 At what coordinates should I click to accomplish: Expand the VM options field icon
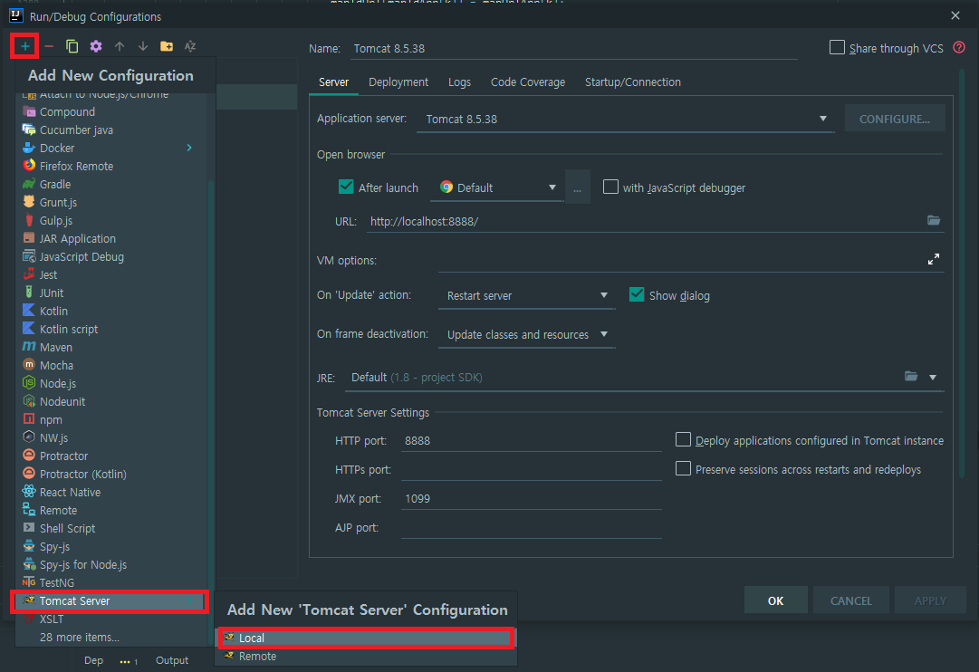(934, 259)
